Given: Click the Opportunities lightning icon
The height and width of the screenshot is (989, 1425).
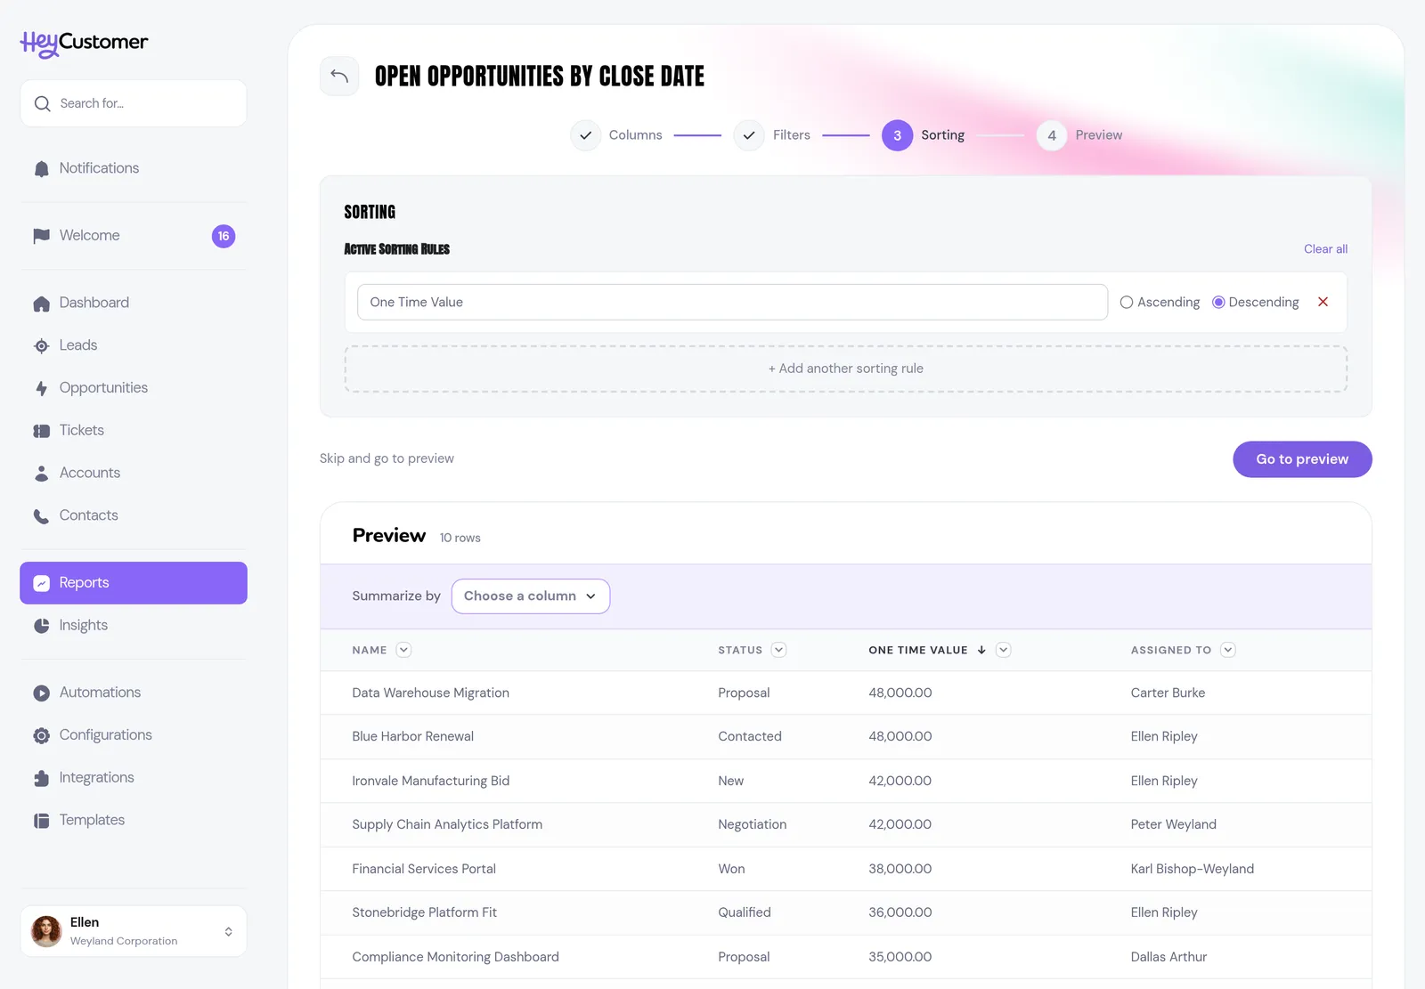Looking at the screenshot, I should pyautogui.click(x=41, y=388).
